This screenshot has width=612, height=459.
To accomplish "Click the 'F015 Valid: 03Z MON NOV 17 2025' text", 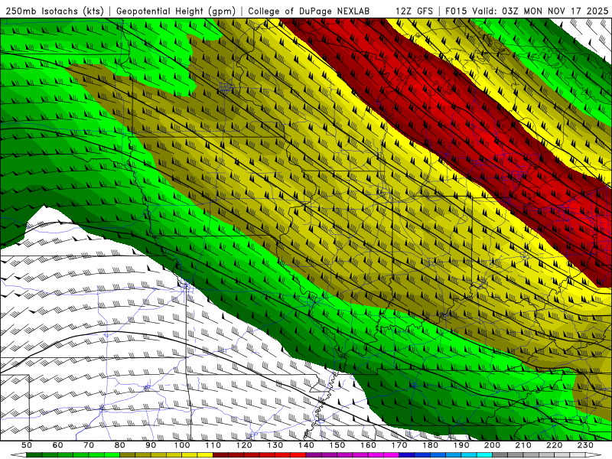I will pyautogui.click(x=526, y=11).
